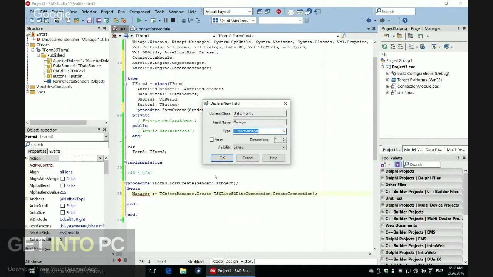Toggle the AlignWithMargins False checkbox
Viewport: 493px width, 277px height.
pyautogui.click(x=62, y=179)
